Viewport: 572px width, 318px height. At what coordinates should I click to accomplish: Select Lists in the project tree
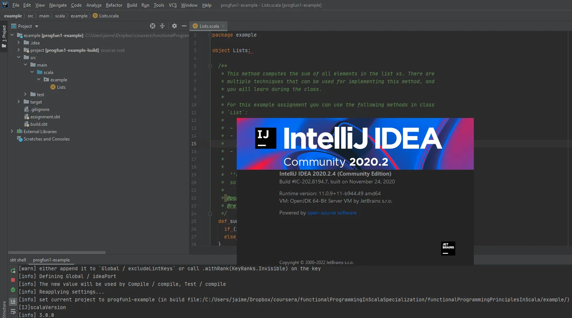click(61, 87)
